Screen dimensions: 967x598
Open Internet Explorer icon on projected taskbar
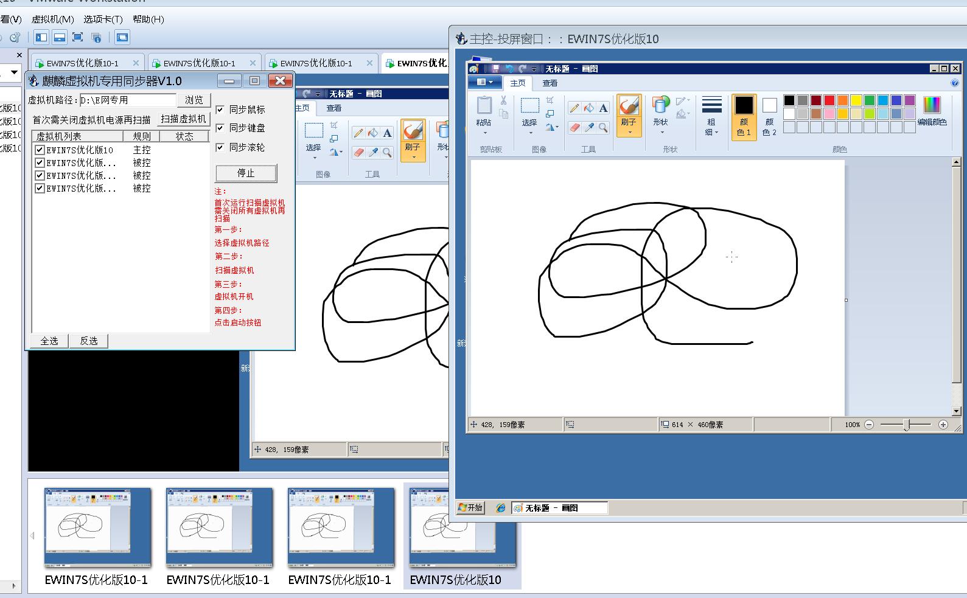click(501, 507)
